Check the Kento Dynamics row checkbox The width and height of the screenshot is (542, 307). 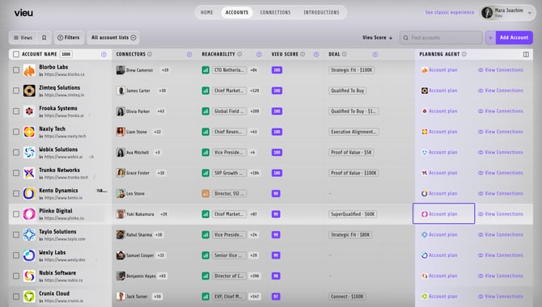coord(16,193)
